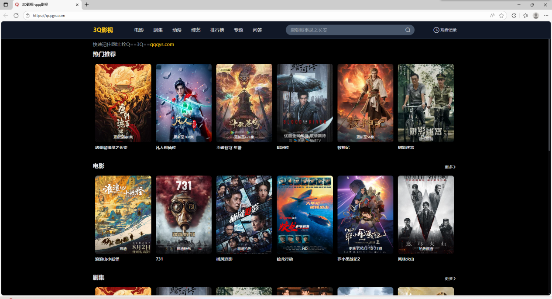Image resolution: width=552 pixels, height=299 pixels.
Task: Open 树影迷宫 poster
Action: click(426, 103)
